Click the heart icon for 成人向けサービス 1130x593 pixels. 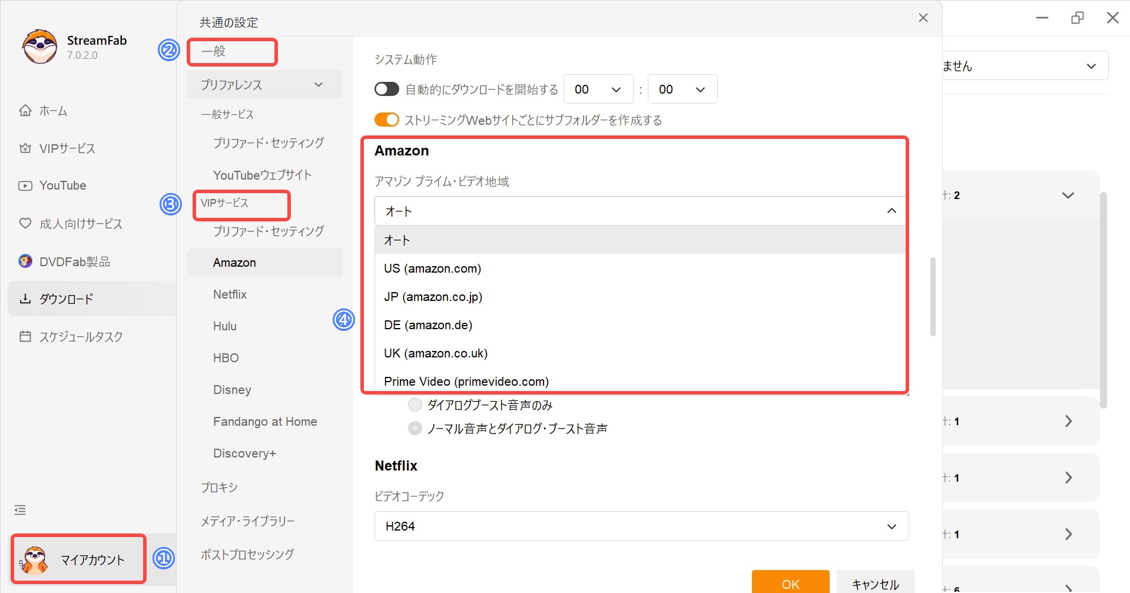[25, 223]
